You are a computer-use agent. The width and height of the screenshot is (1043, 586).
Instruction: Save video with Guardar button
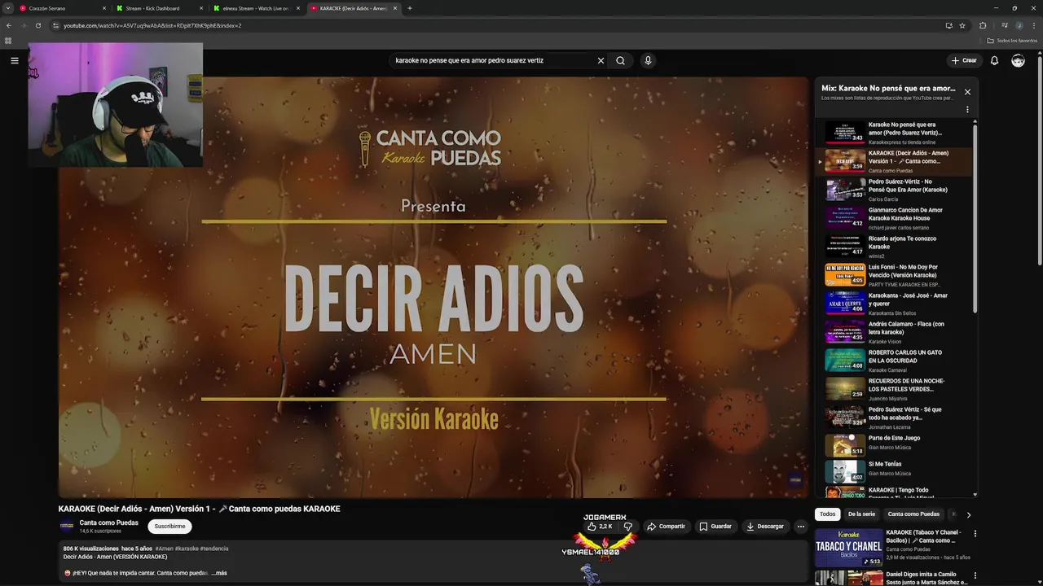[x=715, y=527]
